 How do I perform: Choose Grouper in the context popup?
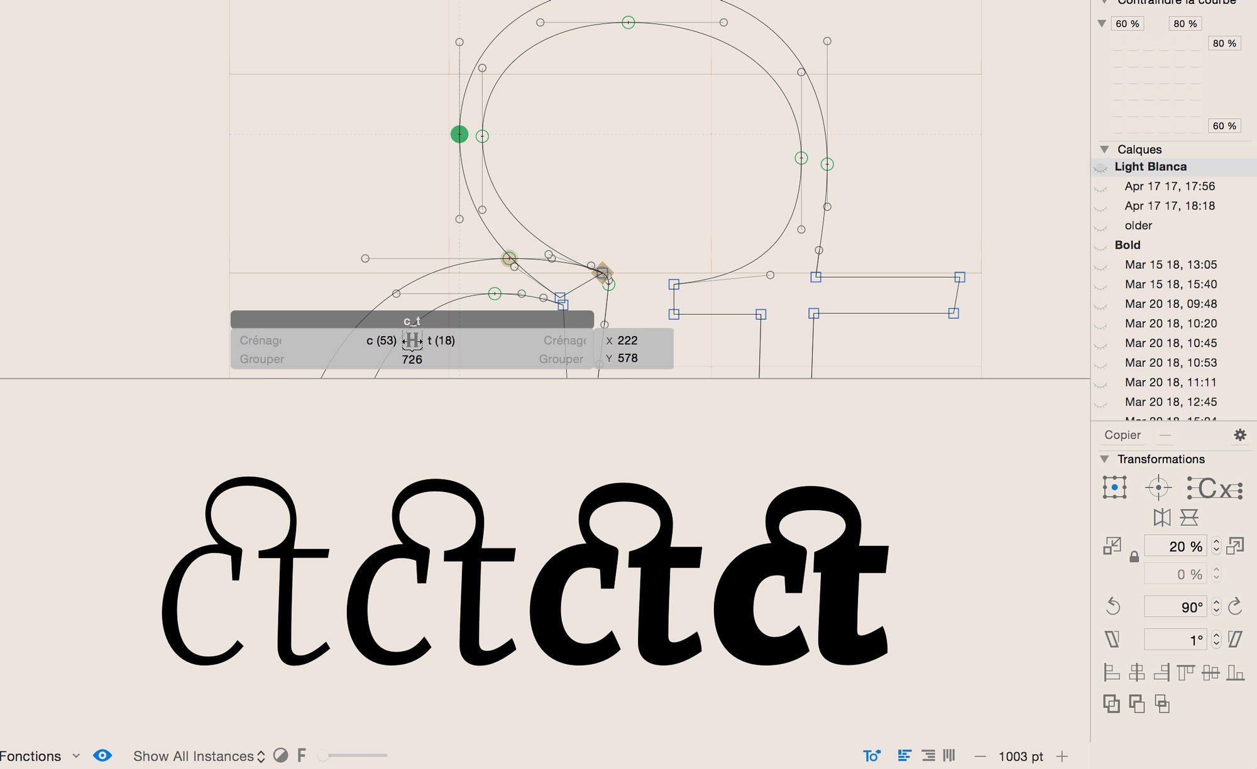click(x=261, y=359)
